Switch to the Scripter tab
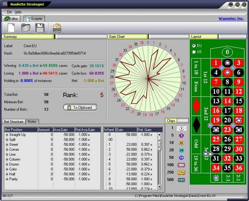 tap(34, 18)
